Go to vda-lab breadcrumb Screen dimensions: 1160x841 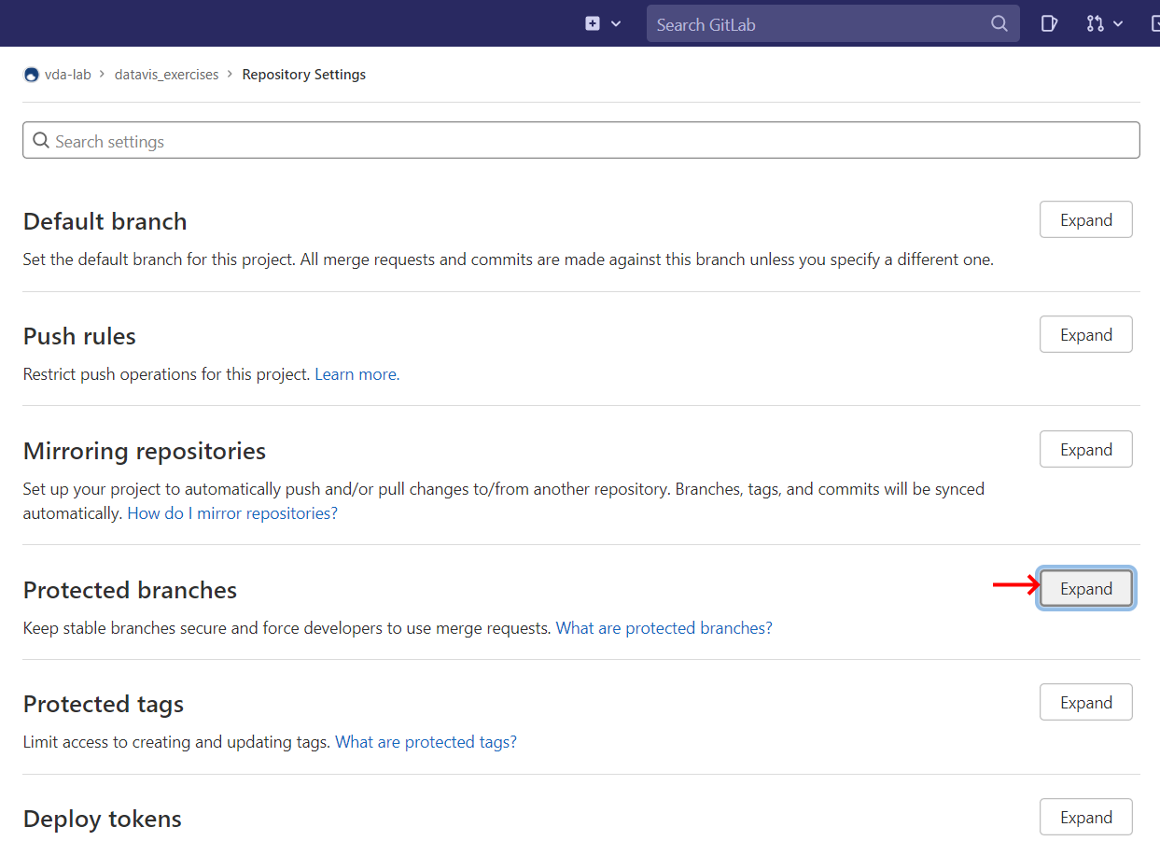[68, 75]
